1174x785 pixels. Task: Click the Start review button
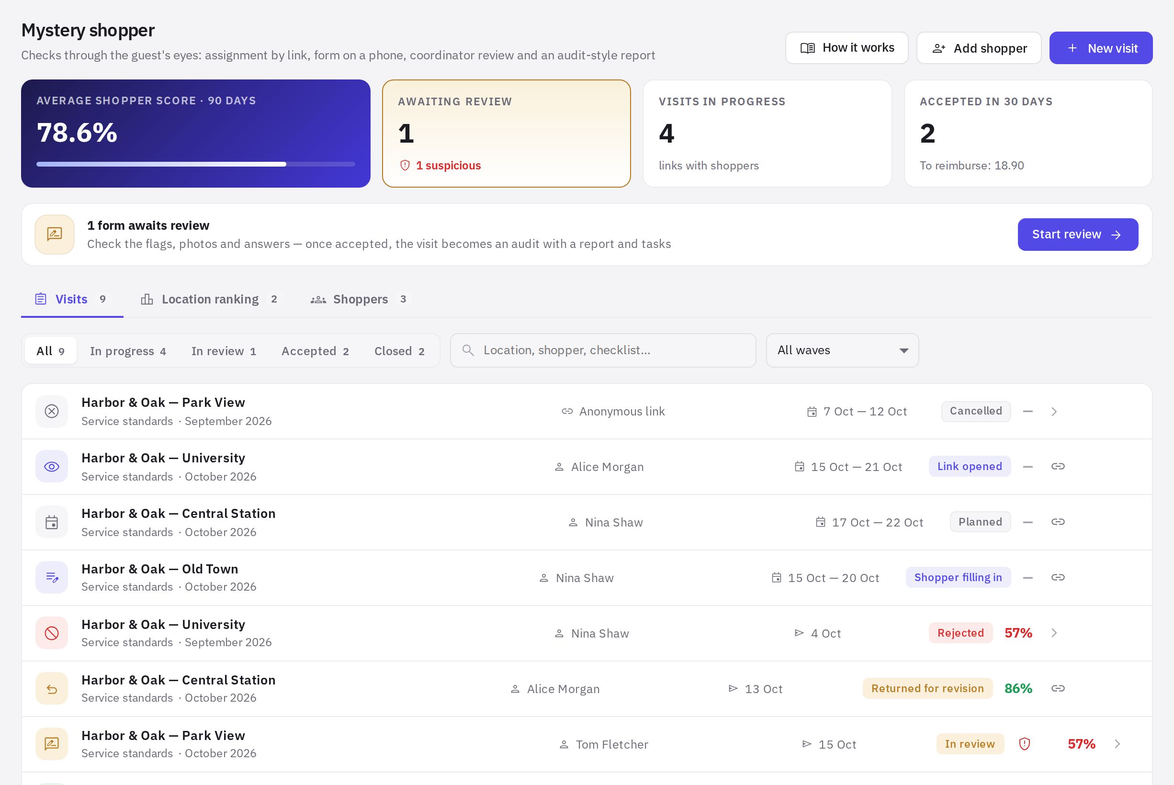tap(1078, 234)
